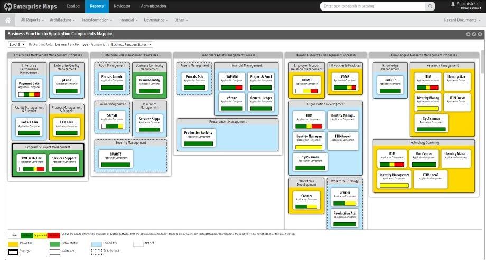Click the Program & Project Management header

click(x=48, y=147)
